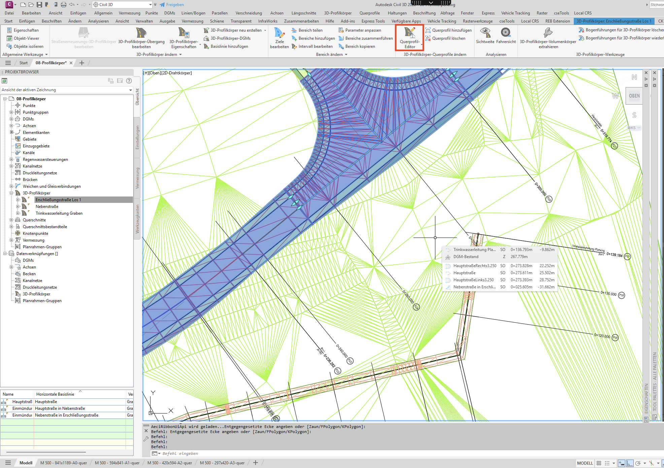The width and height of the screenshot is (664, 468).
Task: Expand the Punktgruppen tree node
Action: pyautogui.click(x=11, y=112)
